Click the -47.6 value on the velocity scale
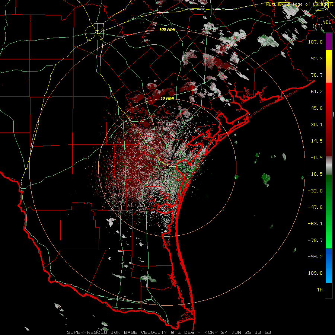 315,207
